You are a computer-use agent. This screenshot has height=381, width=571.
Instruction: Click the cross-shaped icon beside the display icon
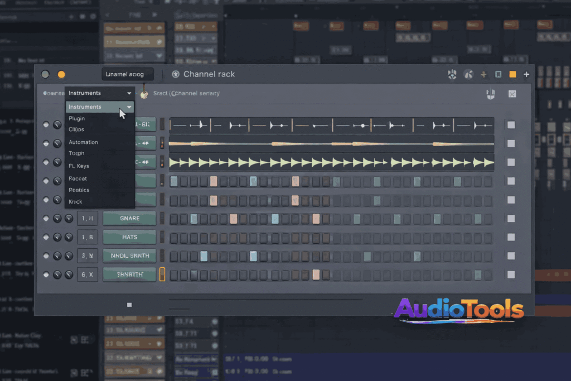pos(483,74)
